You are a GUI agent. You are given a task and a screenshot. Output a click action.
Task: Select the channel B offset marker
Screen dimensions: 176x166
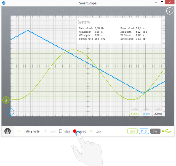pyautogui.click(x=10, y=112)
